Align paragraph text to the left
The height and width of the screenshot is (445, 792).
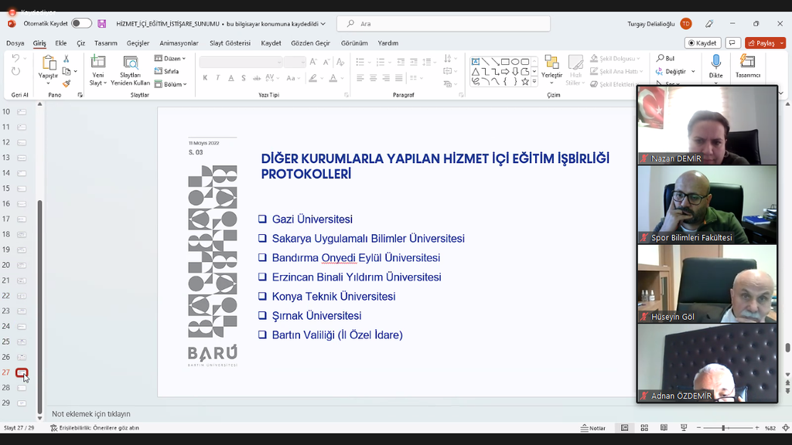pyautogui.click(x=360, y=78)
